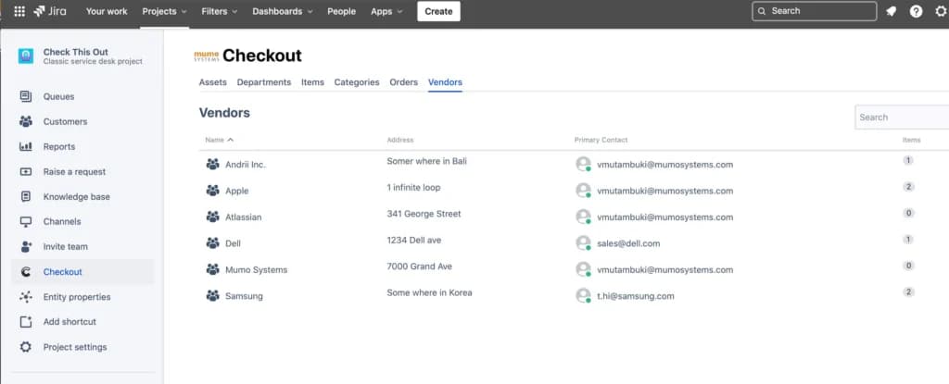Click the Checkout sidebar icon
The height and width of the screenshot is (384, 949).
pyautogui.click(x=25, y=272)
